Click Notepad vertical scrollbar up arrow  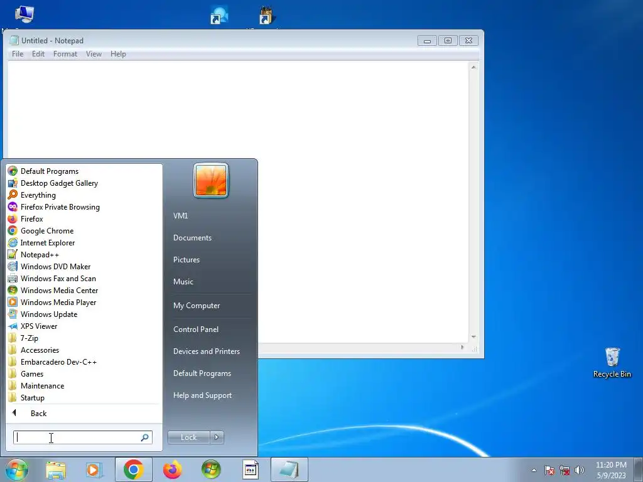point(473,67)
